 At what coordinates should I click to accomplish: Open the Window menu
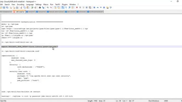[73, 5]
